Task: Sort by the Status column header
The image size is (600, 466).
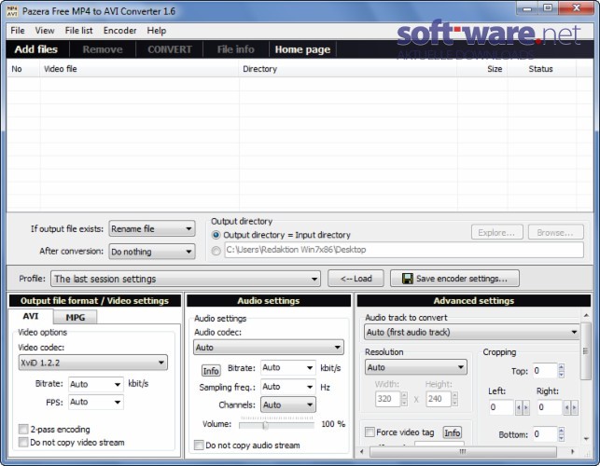Action: tap(541, 69)
